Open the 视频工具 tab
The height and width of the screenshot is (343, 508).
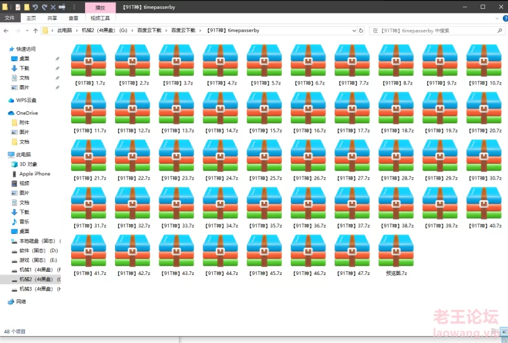point(100,18)
